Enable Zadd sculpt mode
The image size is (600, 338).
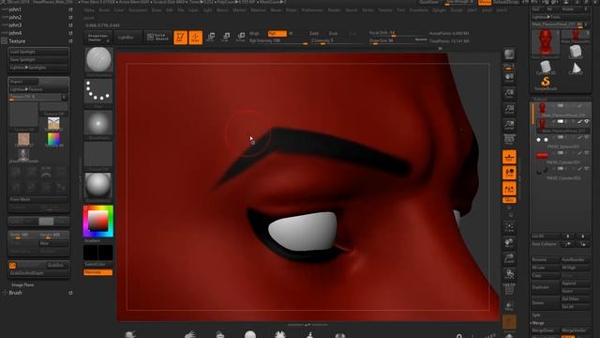click(314, 34)
